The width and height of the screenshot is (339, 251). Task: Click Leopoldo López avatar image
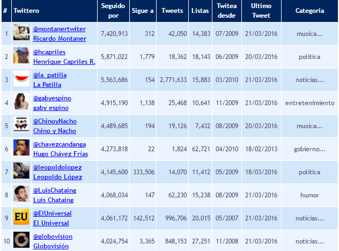pos(21,171)
